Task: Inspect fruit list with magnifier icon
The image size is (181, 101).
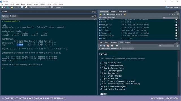Action: click(176, 22)
